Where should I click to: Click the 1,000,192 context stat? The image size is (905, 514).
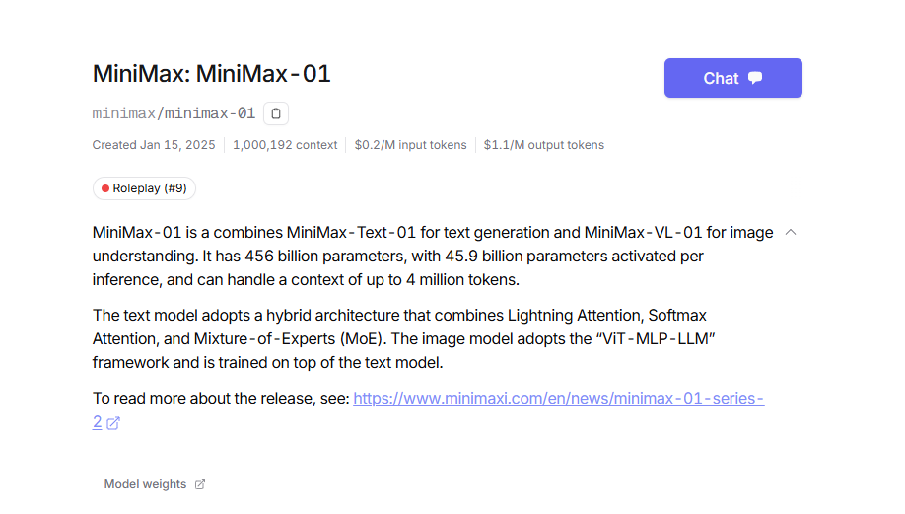[285, 145]
